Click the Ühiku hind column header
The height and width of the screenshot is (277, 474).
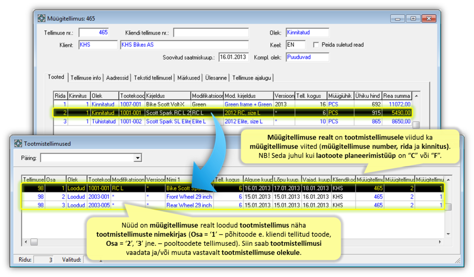click(x=368, y=96)
